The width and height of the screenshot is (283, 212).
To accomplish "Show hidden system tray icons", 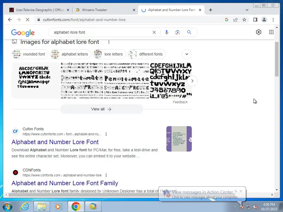I will coord(235,207).
